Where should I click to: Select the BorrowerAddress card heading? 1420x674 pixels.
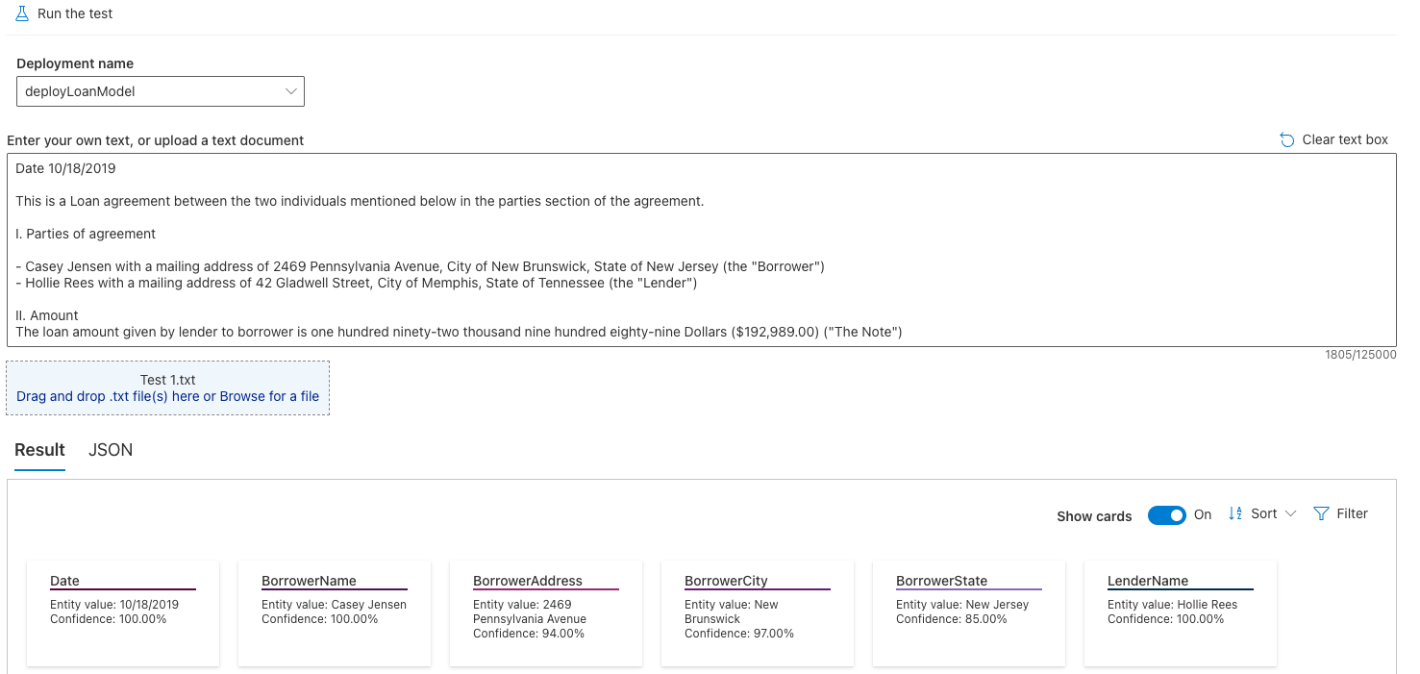[528, 581]
